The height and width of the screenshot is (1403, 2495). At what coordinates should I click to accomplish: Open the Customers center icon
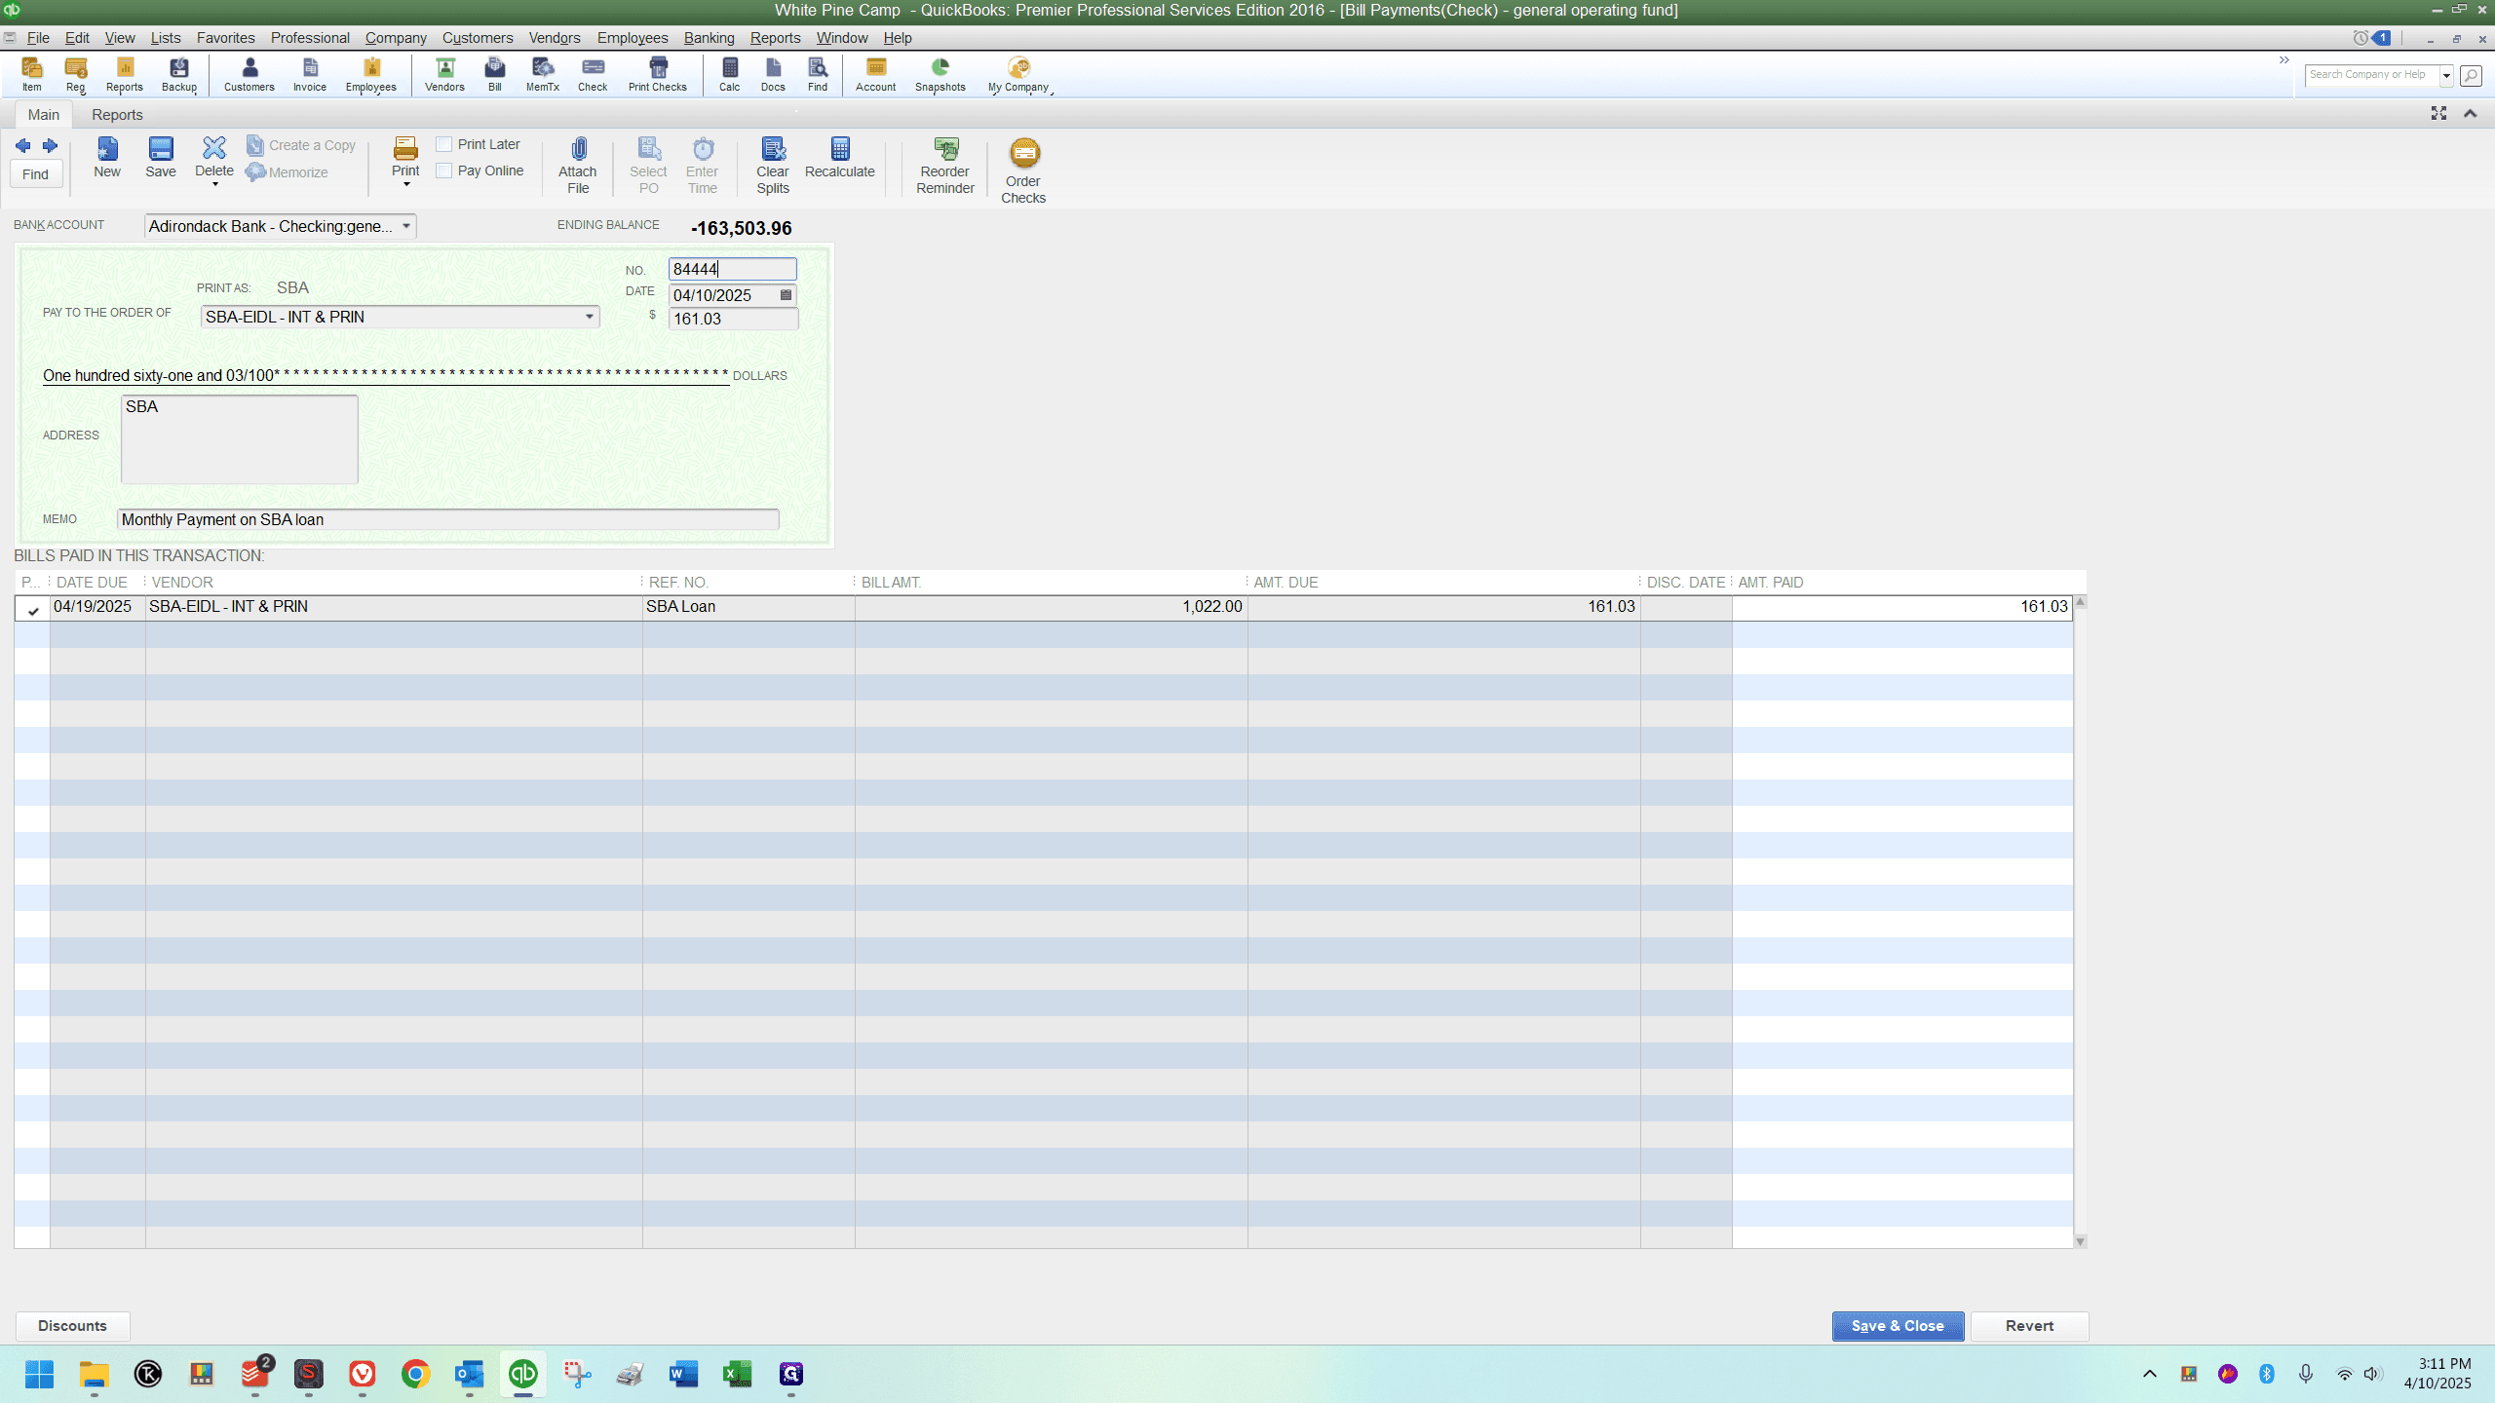249,74
